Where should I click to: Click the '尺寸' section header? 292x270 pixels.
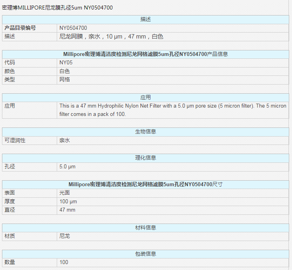(x=146, y=185)
